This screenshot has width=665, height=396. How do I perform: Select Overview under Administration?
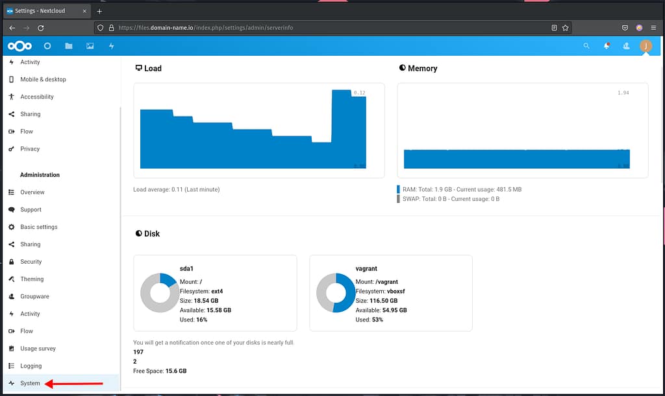(x=32, y=192)
